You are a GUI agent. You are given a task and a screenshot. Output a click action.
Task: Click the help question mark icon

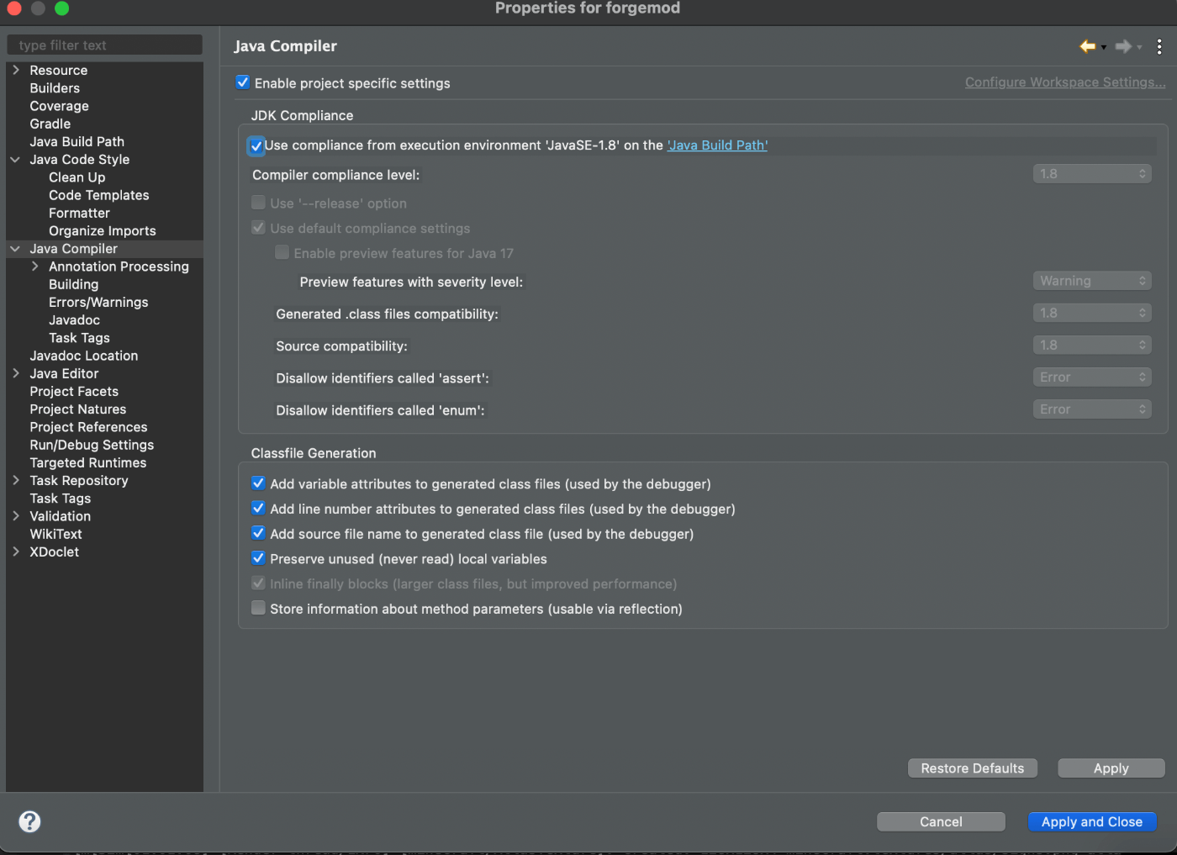coord(29,821)
